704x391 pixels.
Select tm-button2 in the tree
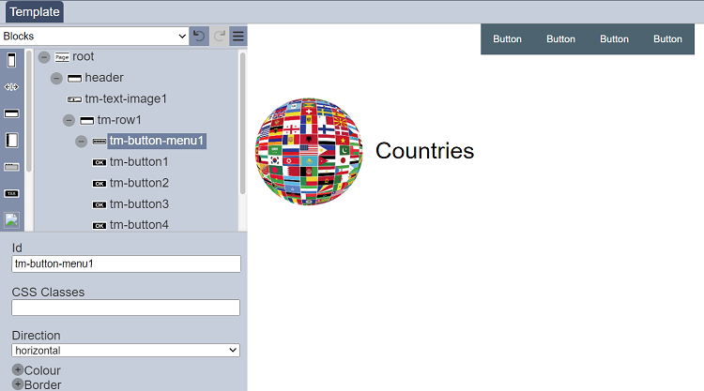point(139,183)
